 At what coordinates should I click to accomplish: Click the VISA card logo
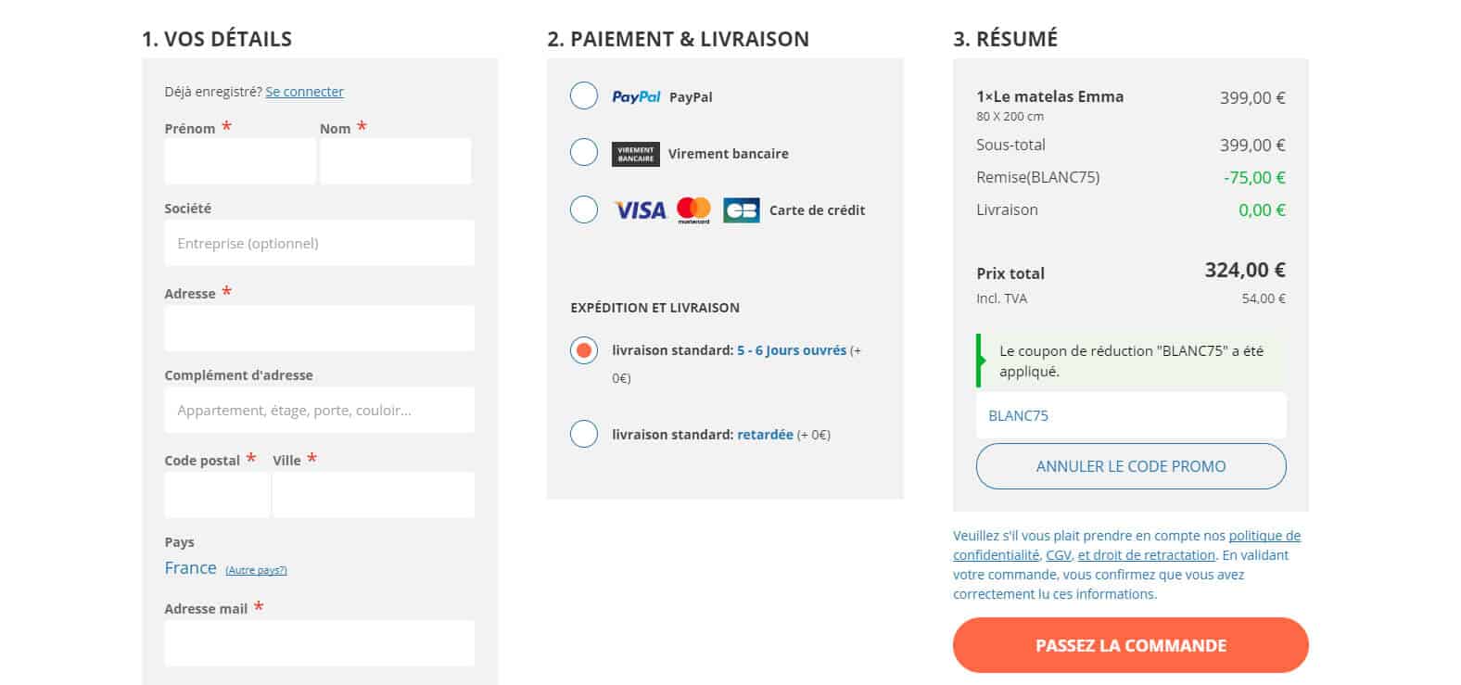coord(641,210)
